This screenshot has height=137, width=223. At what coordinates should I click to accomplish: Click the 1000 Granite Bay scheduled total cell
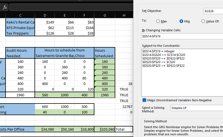tap(65, 95)
